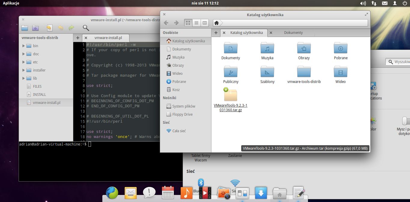Open the volume indicator in top panel
The height and width of the screenshot is (202, 410).
(x=363, y=3)
